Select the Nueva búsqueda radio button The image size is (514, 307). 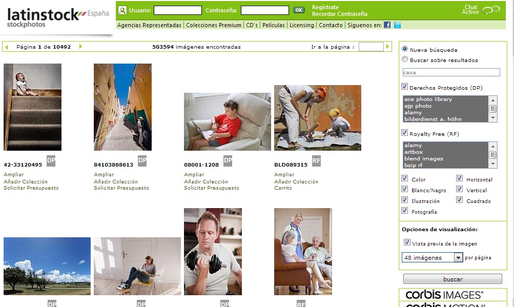(405, 49)
